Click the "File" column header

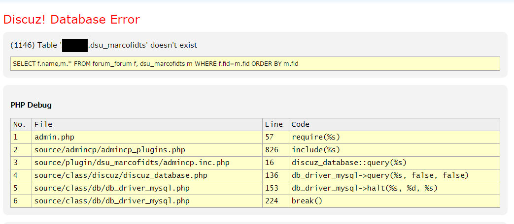point(43,124)
